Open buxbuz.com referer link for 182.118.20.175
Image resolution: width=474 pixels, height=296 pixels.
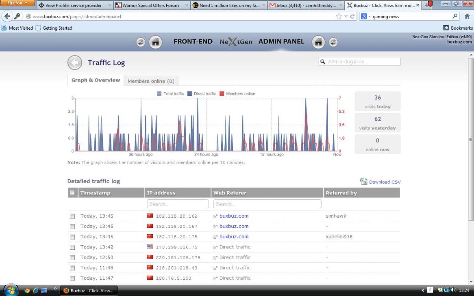[234, 236]
